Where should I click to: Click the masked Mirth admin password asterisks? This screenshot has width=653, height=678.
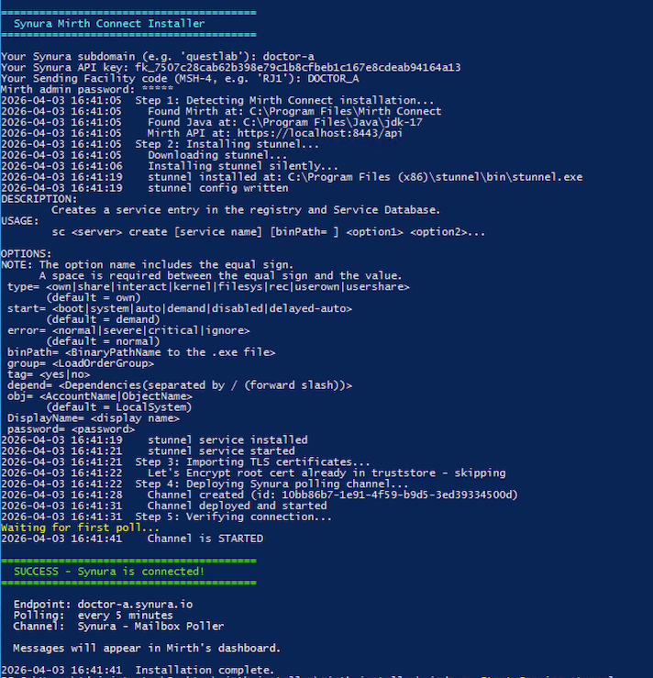158,90
